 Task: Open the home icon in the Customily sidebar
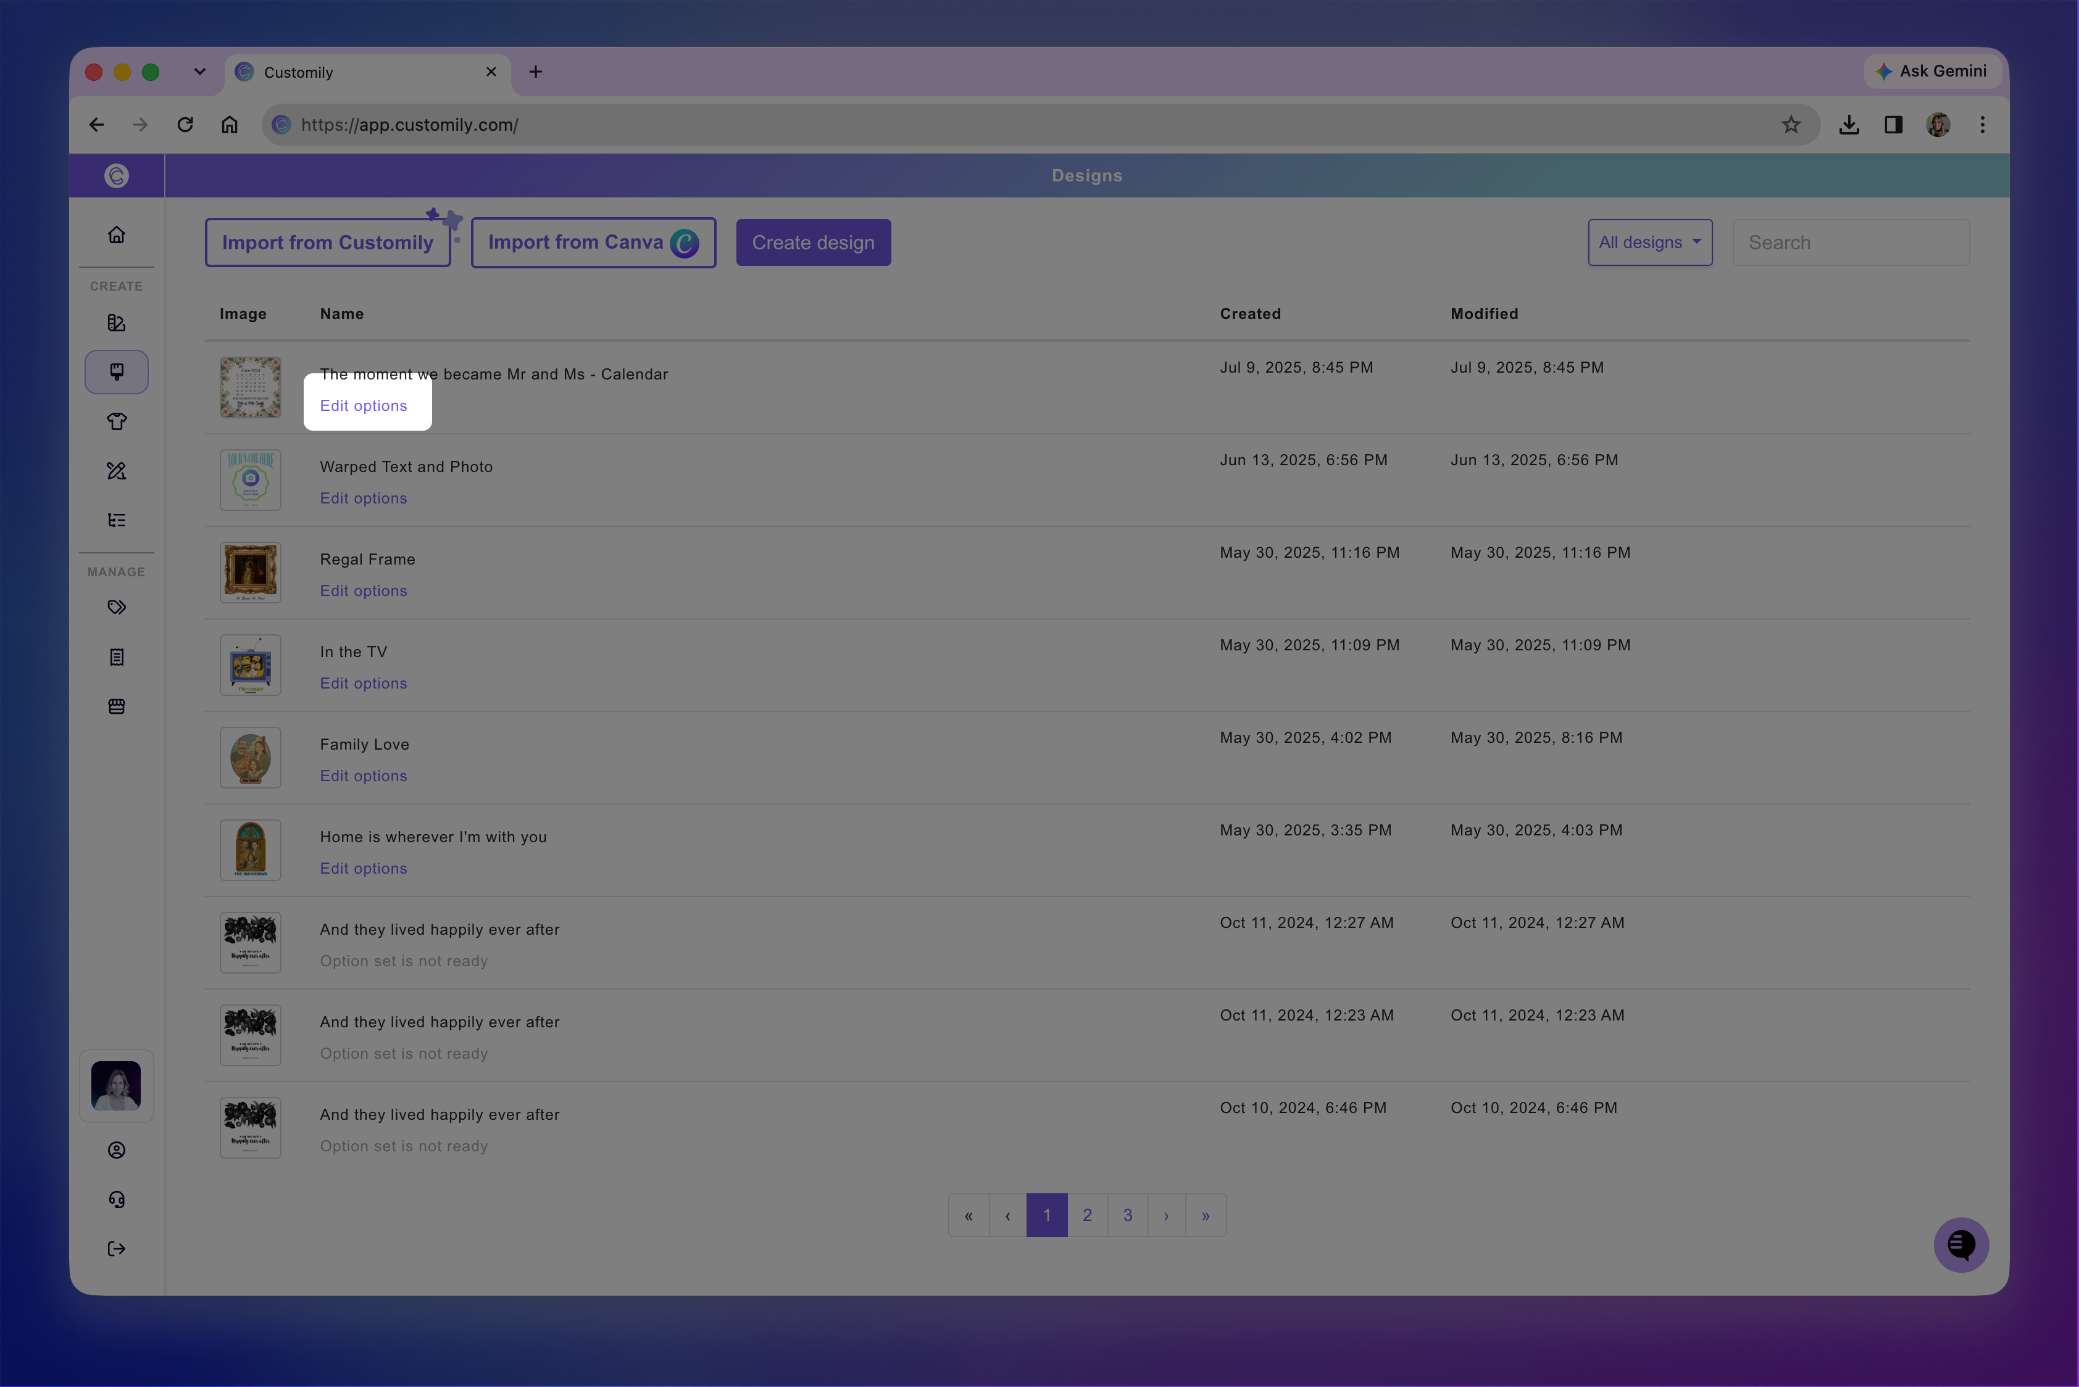tap(116, 234)
